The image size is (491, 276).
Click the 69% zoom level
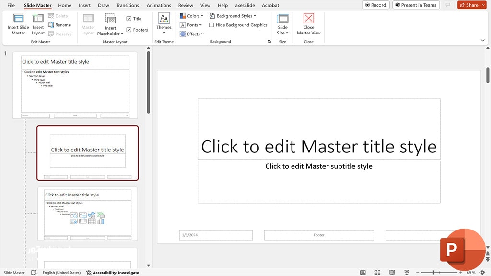click(471, 273)
